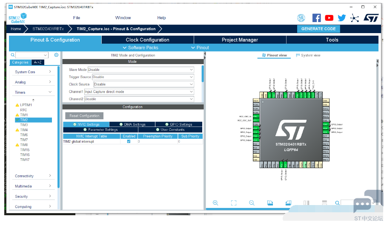Zoom in on the pinout view
The width and height of the screenshot is (387, 225).
click(215, 203)
